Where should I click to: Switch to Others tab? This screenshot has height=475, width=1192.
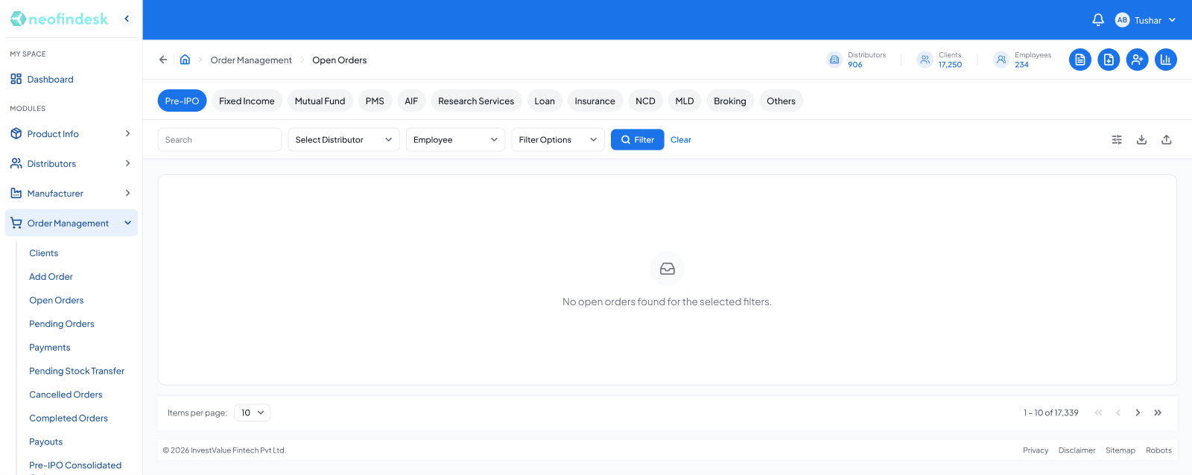(781, 101)
